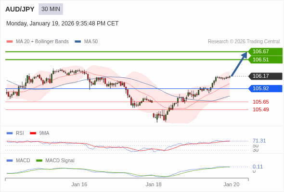The width and height of the screenshot is (284, 192).
Task: Click the 9MA legend label
Action: 44,133
